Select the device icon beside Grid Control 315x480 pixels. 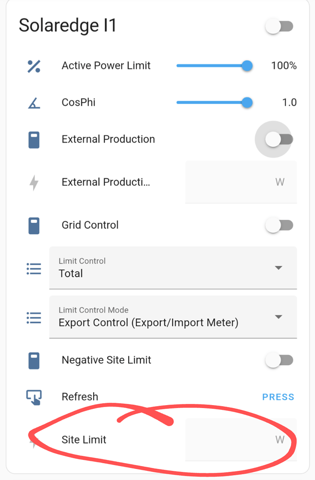click(x=34, y=225)
